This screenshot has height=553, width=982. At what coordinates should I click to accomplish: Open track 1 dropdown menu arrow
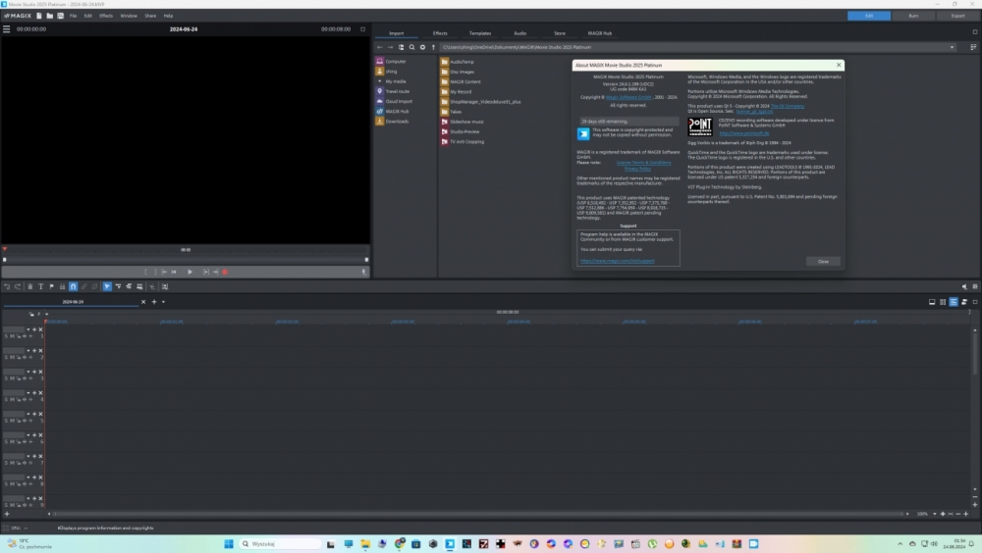pyautogui.click(x=28, y=329)
